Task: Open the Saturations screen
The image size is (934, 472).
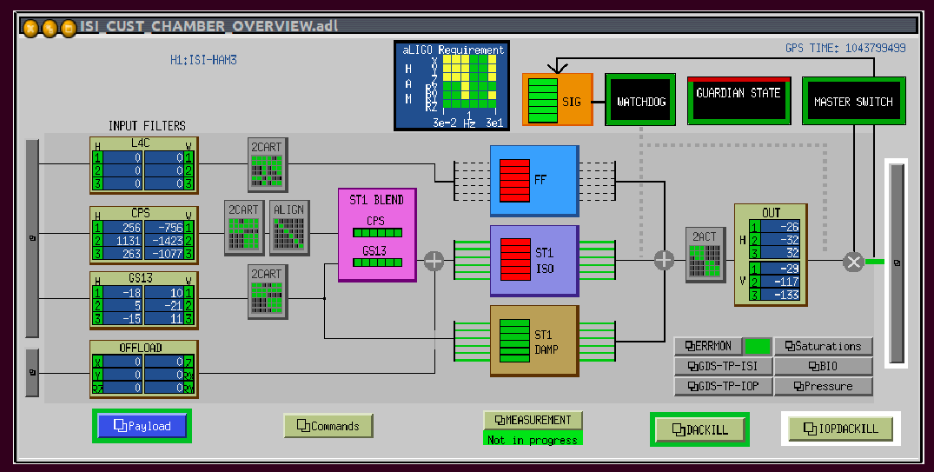Action: (822, 346)
